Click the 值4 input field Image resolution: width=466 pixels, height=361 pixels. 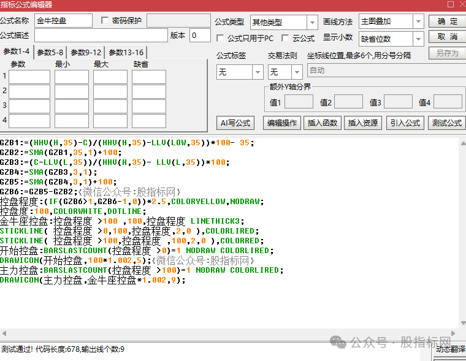point(448,102)
